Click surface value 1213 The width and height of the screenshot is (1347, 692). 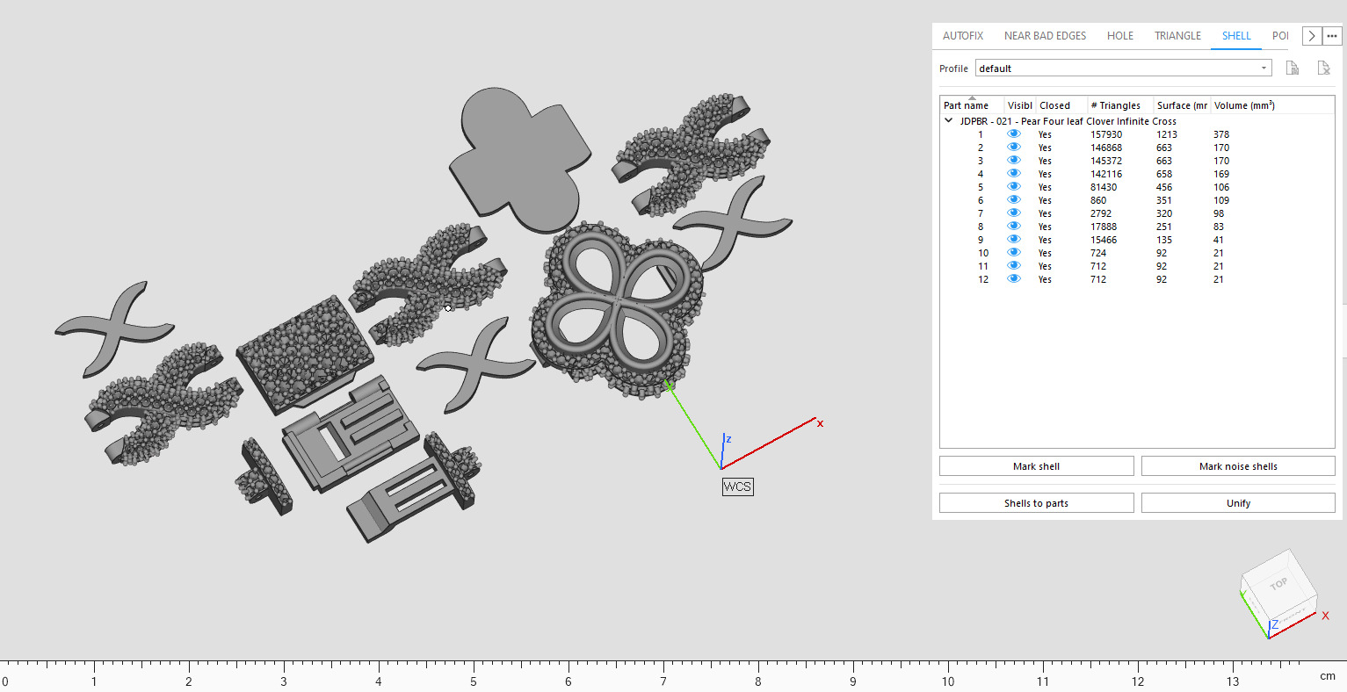click(x=1167, y=134)
